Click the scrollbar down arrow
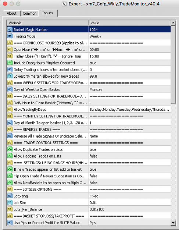 (173, 223)
